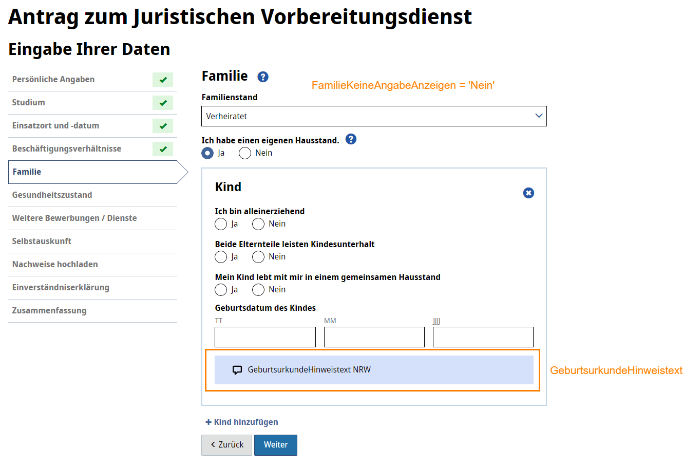Open the help icon next to Familie heading
This screenshot has width=683, height=466.
click(x=263, y=77)
